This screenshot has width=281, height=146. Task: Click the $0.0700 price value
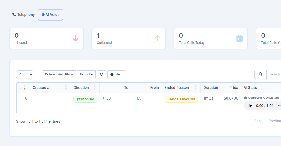pos(231,98)
